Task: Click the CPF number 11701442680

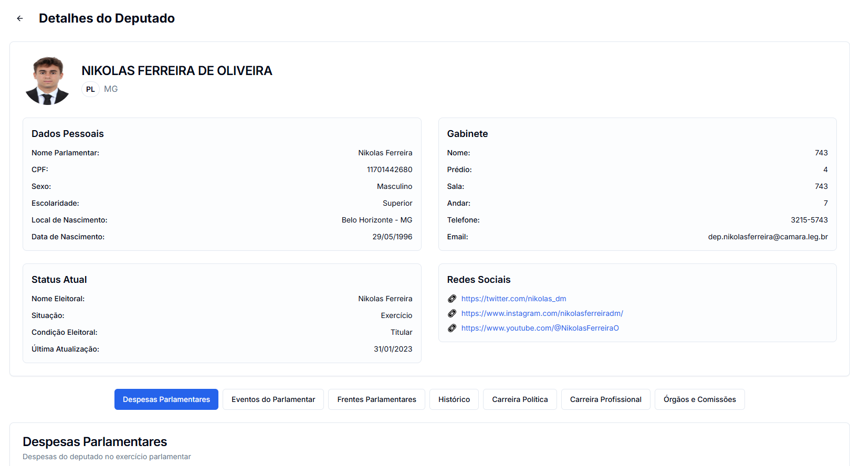Action: coord(390,170)
